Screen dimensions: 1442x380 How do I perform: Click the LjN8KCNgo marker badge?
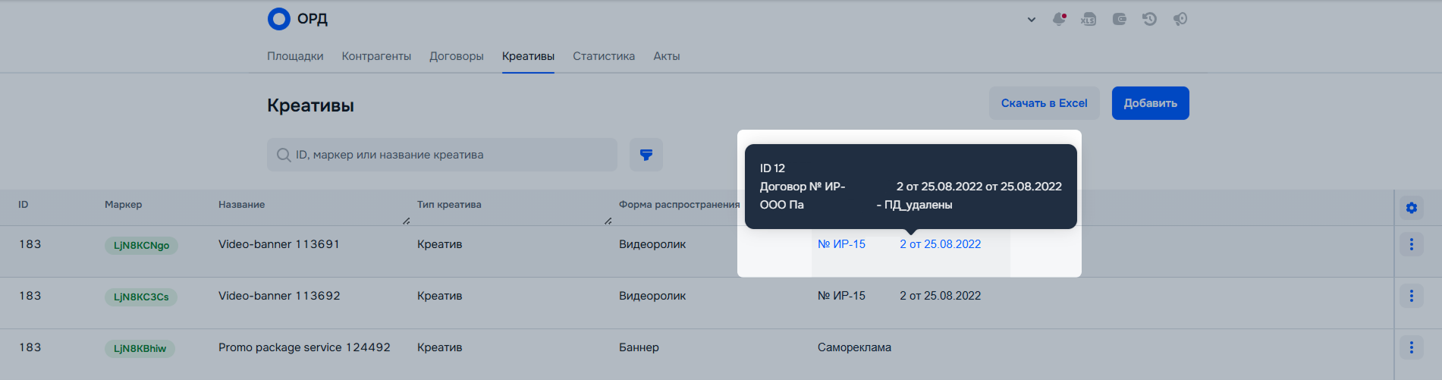[x=141, y=246]
